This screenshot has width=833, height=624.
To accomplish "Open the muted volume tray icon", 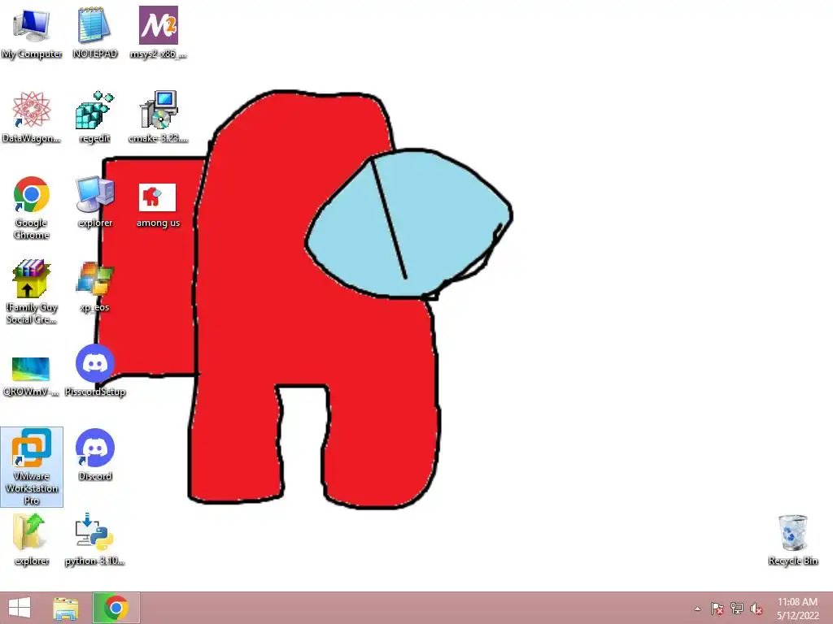I will point(757,609).
